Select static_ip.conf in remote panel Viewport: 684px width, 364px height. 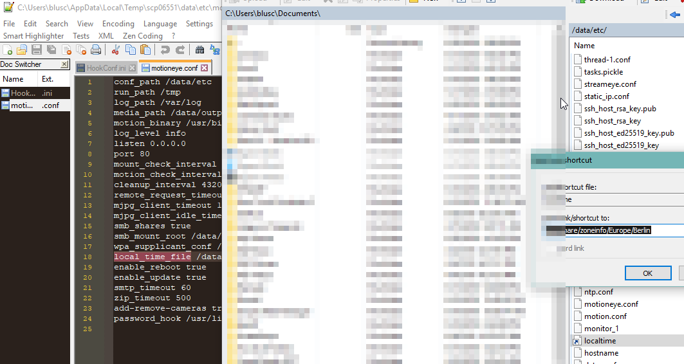[606, 96]
